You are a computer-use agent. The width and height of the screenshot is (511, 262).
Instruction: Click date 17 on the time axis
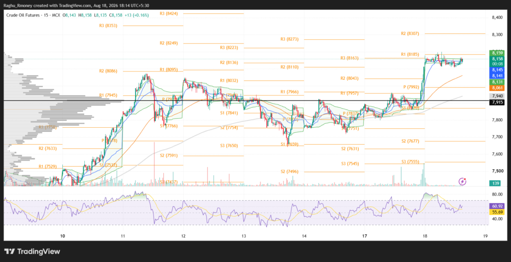(364, 236)
